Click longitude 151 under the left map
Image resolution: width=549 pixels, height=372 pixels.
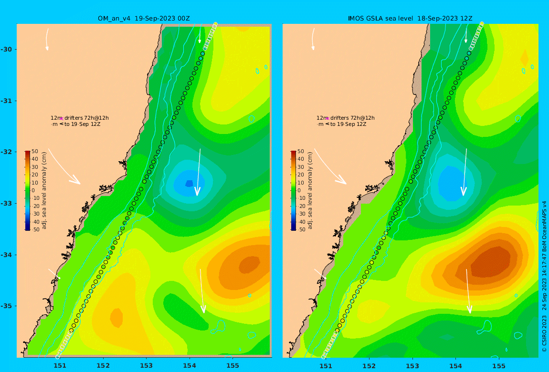(x=60, y=366)
